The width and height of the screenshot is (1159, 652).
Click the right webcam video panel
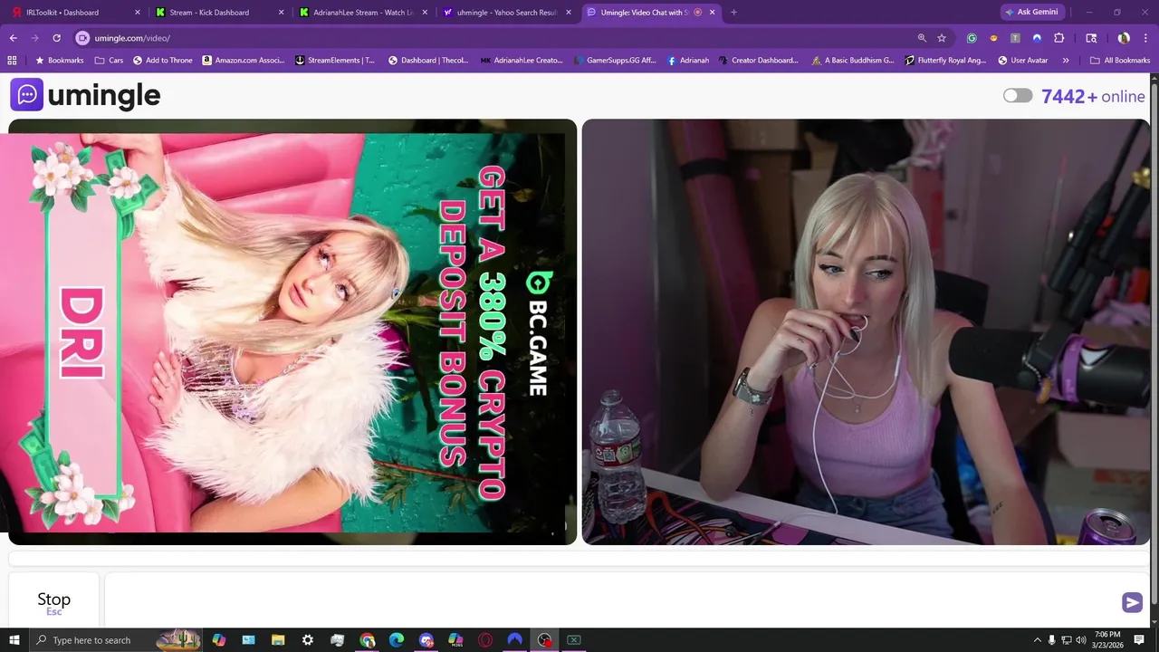(x=866, y=332)
